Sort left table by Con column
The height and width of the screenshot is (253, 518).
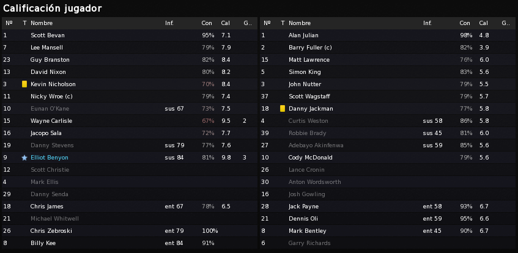coord(207,23)
